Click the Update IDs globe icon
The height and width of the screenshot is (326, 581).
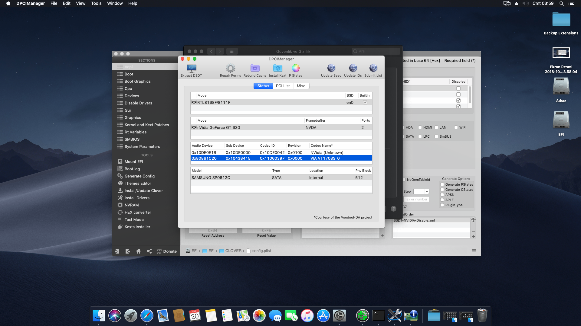click(x=353, y=69)
